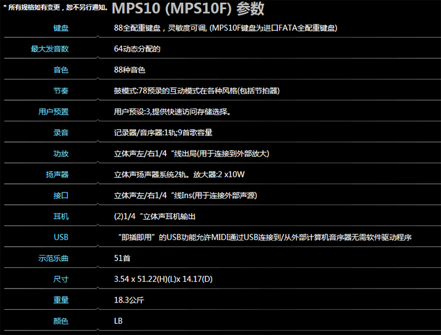Click the value 18.3公斤
This screenshot has width=441, height=335.
(129, 300)
